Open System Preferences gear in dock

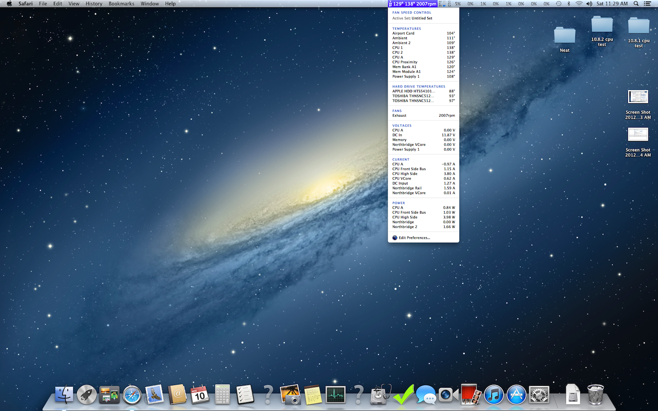coord(539,395)
